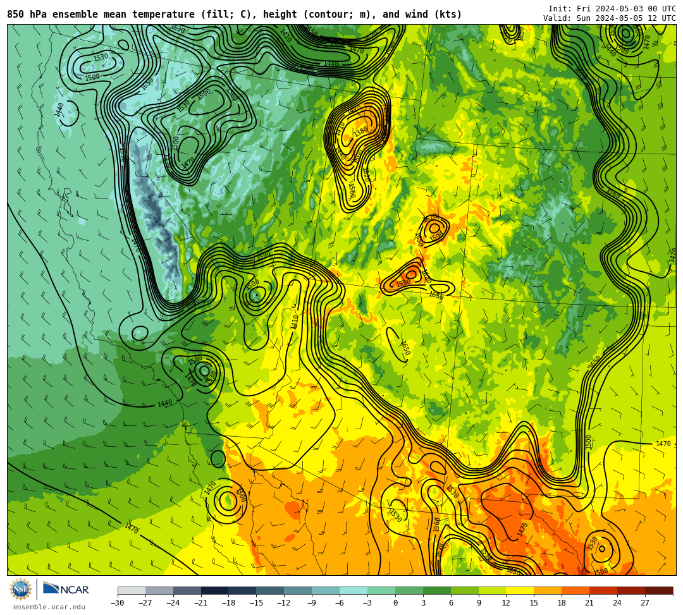This screenshot has height=615, width=683.
Task: Click the 1380 height contour label
Action: 360,132
